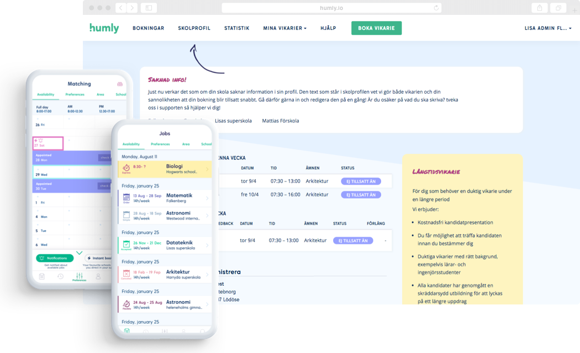
Task: Click the tor 9/4 date in first table
Action: coord(249,181)
